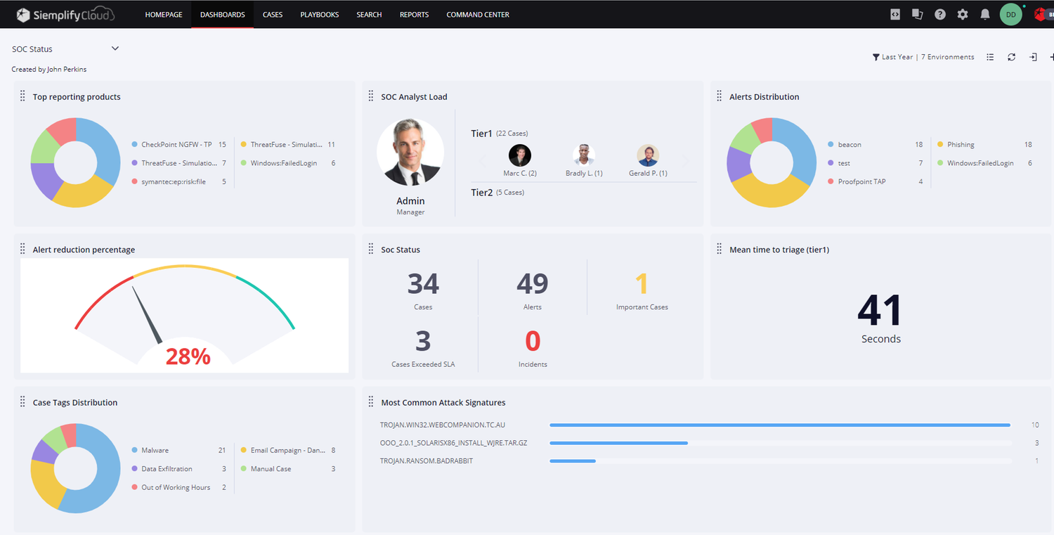Viewport: 1054px width, 535px height.
Task: Open notifications via the bell icon
Action: [984, 14]
